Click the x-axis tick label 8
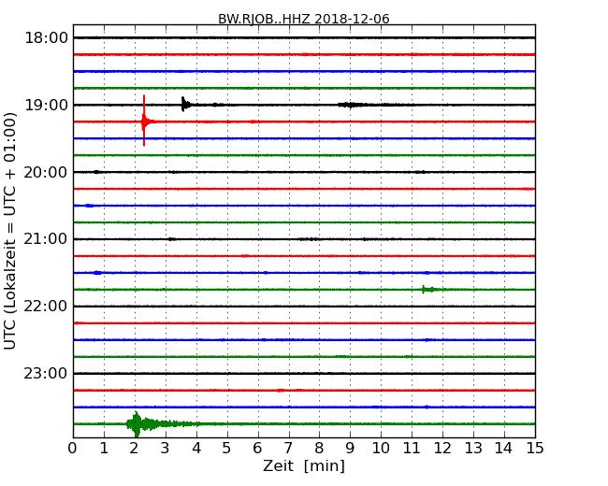Viewport: 608px width, 486px height. click(319, 449)
